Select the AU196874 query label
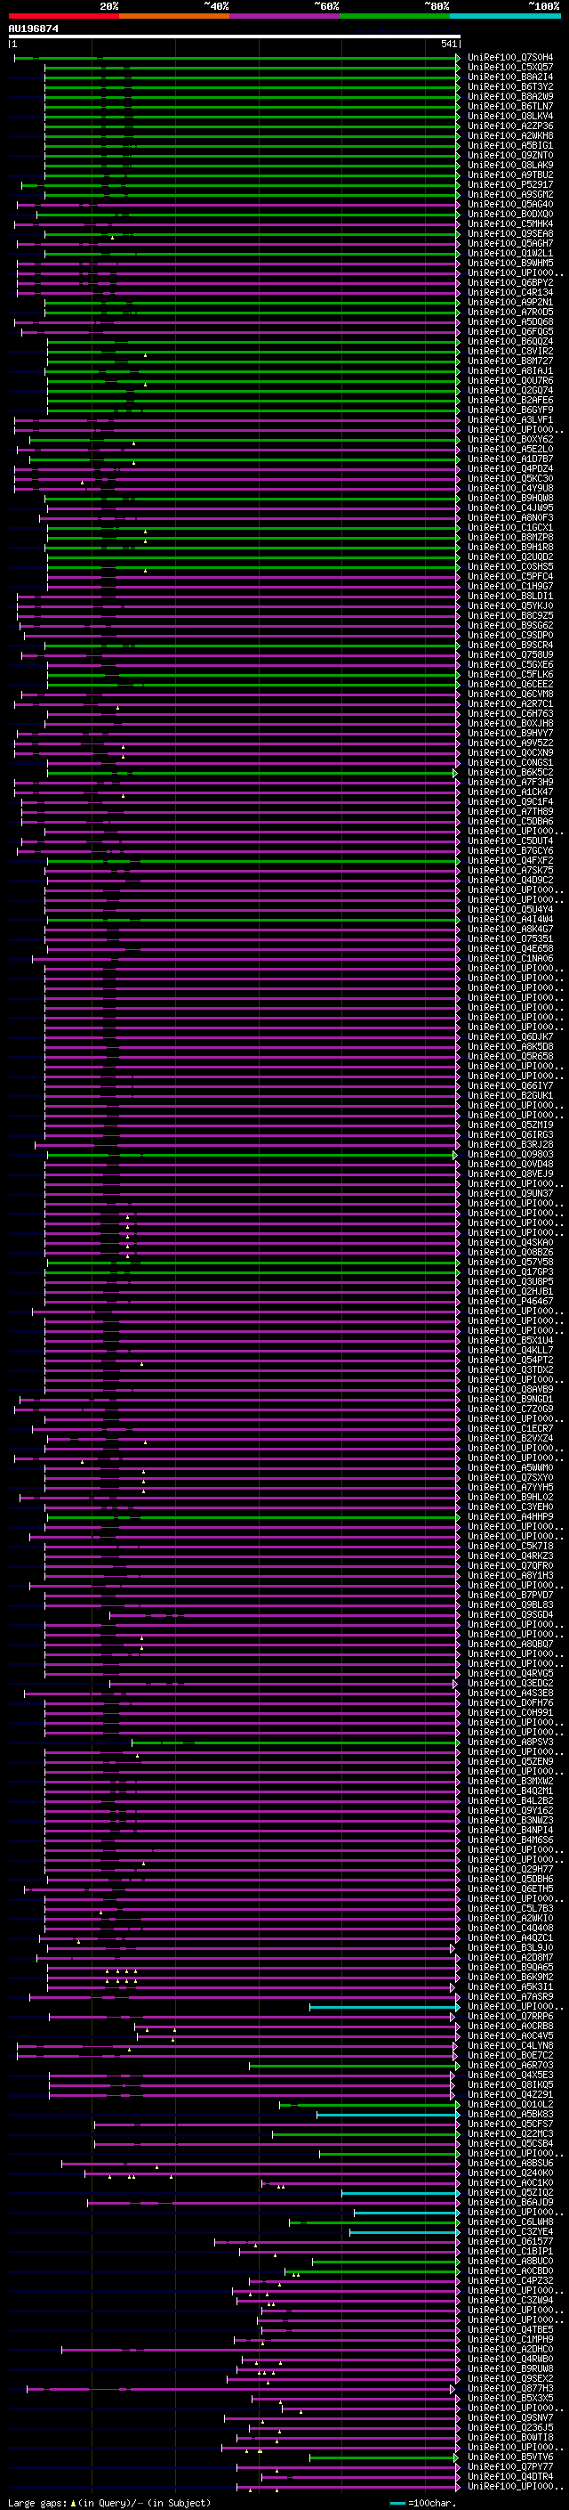The height and width of the screenshot is (2510, 569). pyautogui.click(x=33, y=29)
